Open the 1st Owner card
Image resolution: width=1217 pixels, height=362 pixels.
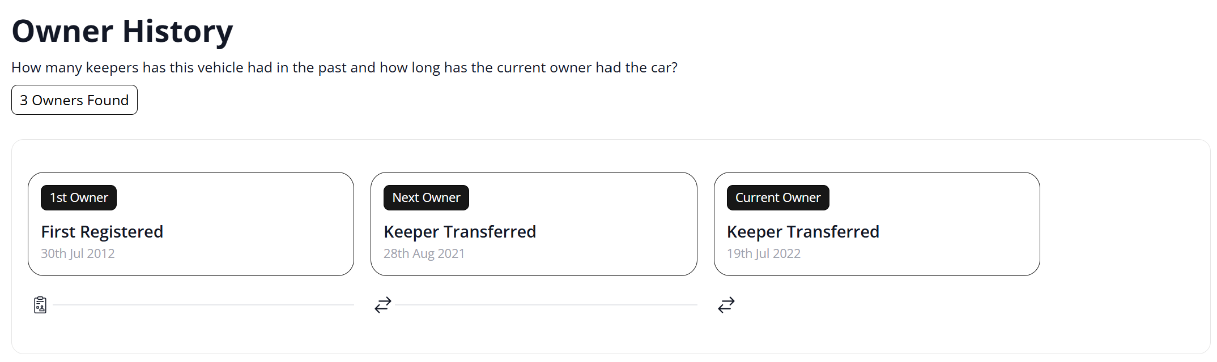tap(191, 224)
